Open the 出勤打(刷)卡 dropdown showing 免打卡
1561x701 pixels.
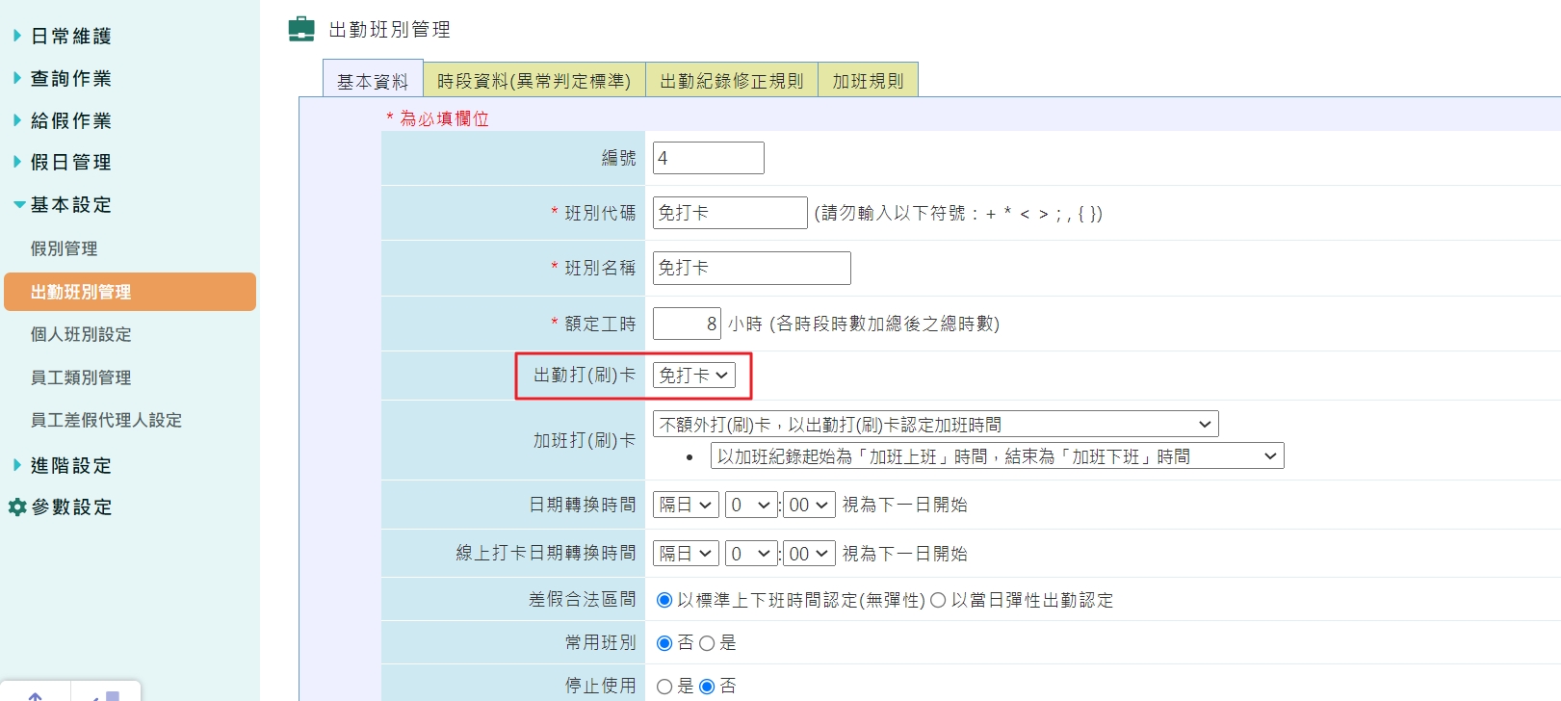click(x=694, y=376)
